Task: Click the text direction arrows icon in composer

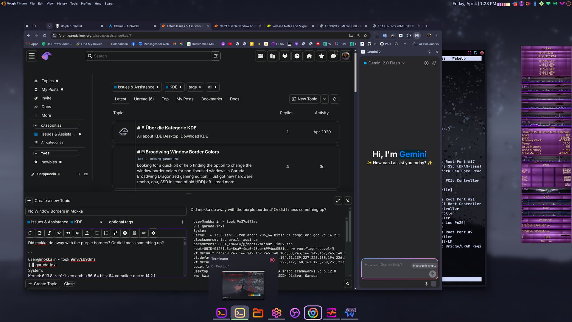Action: coord(116,233)
